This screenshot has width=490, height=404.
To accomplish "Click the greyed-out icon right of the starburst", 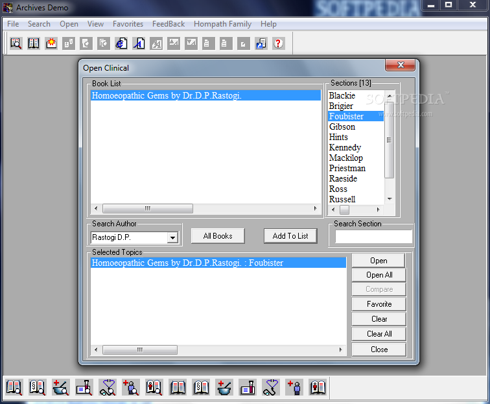I will point(69,43).
